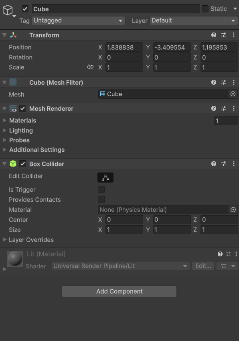Open Mesh object picker circle icon
The image size is (239, 341).
(x=233, y=94)
